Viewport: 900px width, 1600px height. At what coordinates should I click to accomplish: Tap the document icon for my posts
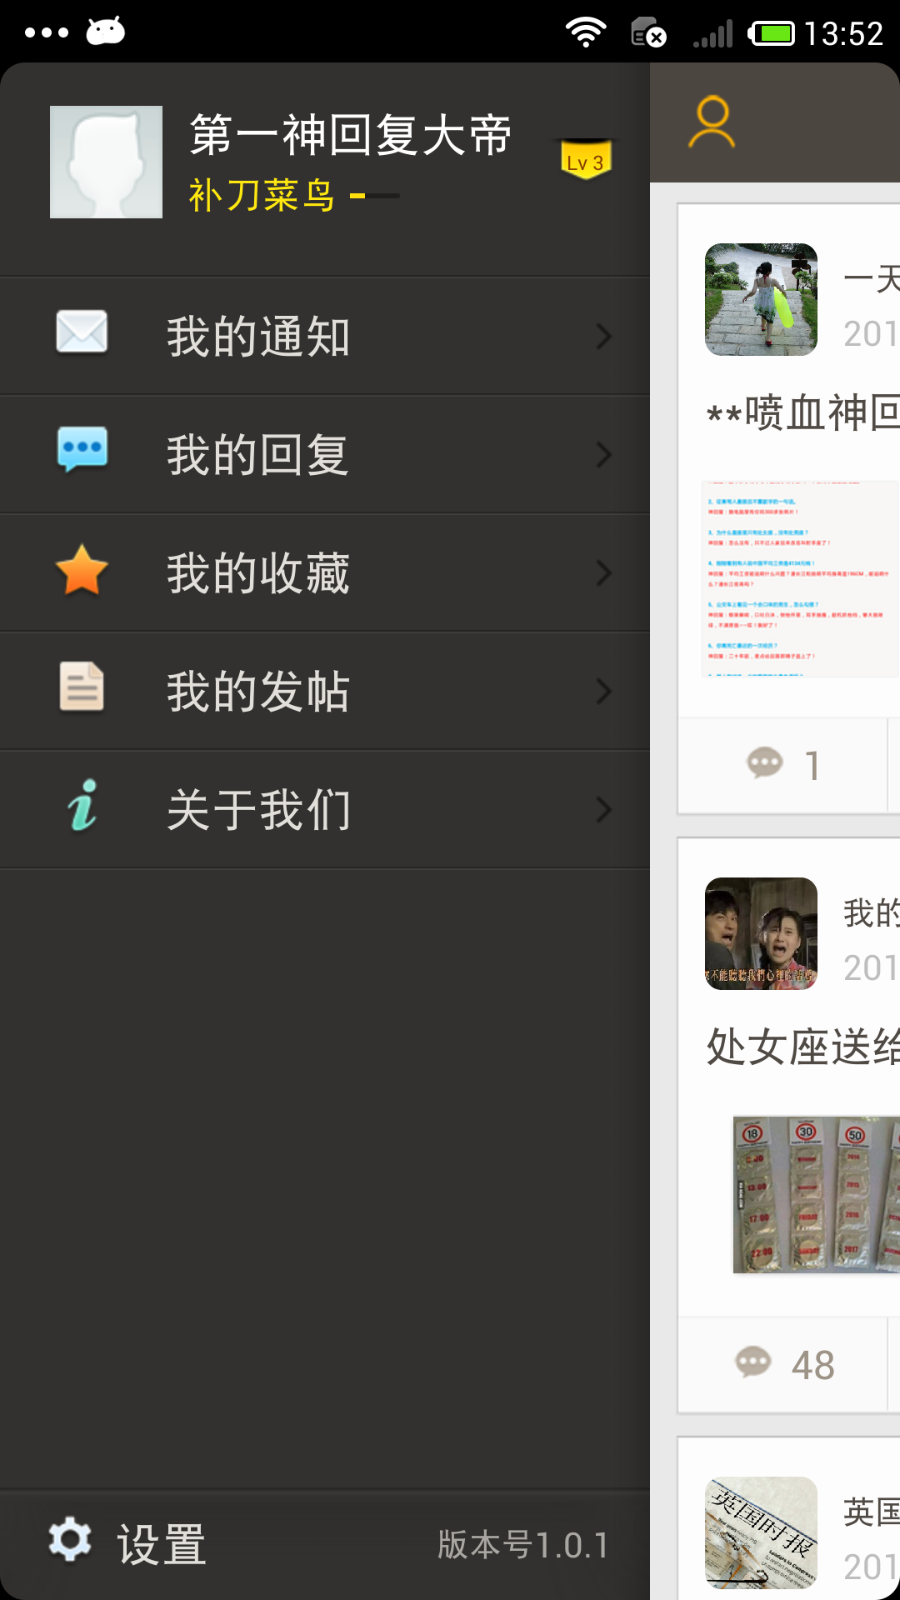point(82,687)
